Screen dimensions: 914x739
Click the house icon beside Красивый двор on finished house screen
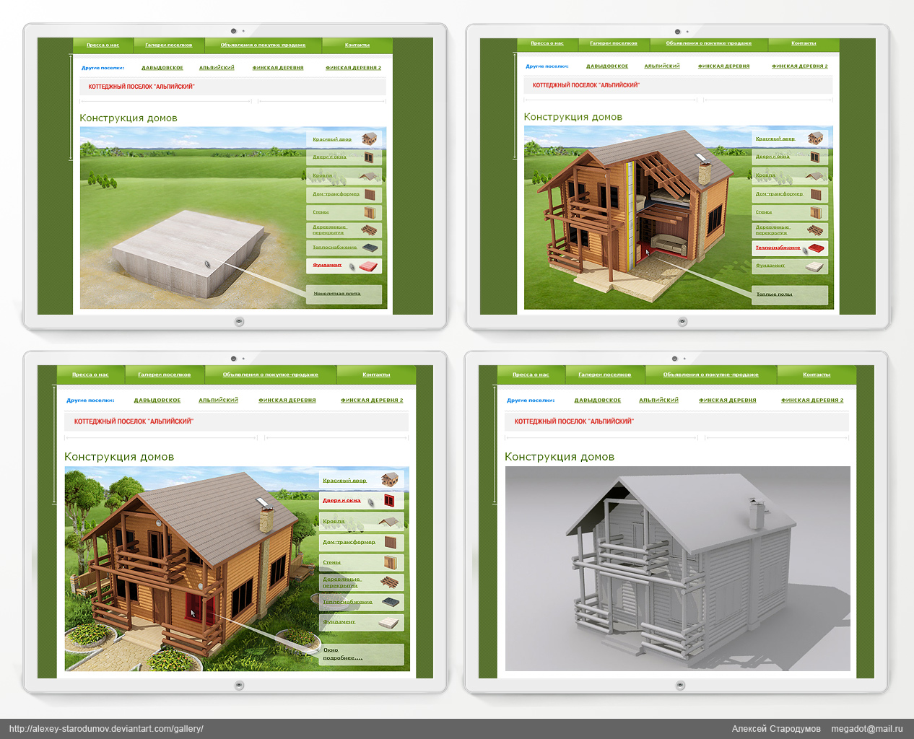(390, 479)
